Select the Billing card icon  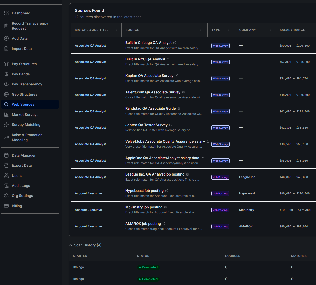pos(6,206)
